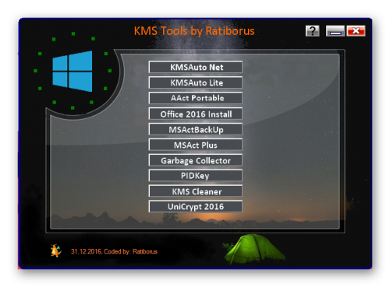Screen dimensions: 390x287
Task: Click the small dragon icon in footer
Action: click(x=56, y=250)
